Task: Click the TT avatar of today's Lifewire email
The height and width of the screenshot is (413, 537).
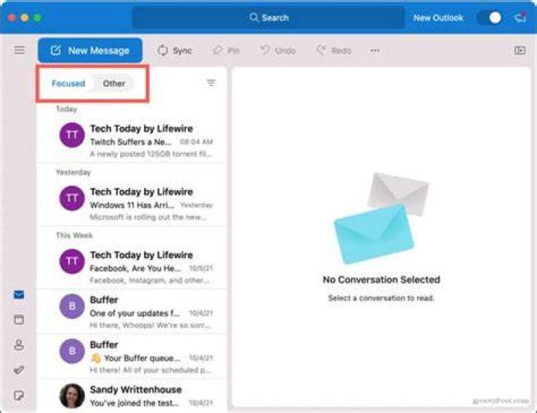Action: click(72, 135)
